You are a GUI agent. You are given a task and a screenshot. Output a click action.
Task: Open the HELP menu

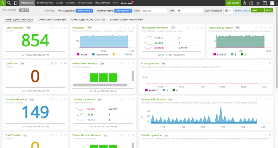point(115,3)
